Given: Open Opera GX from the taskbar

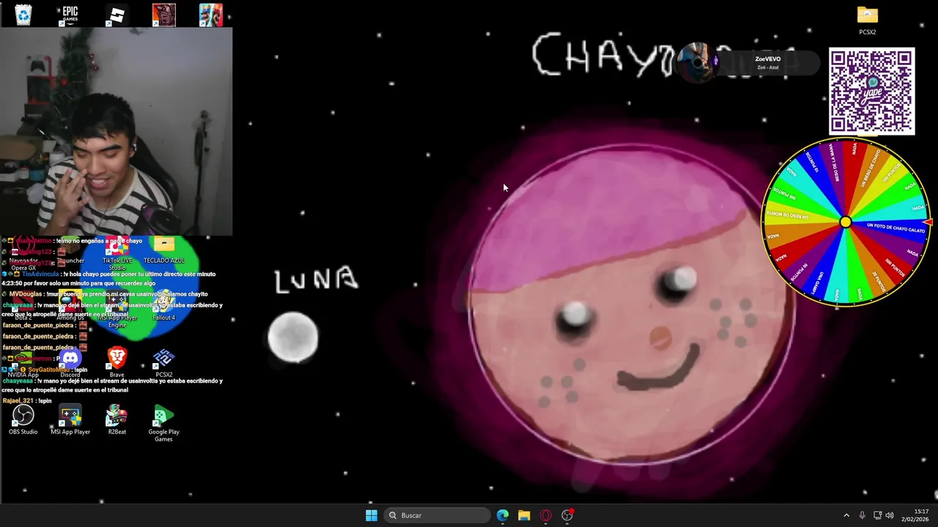Looking at the screenshot, I should pos(545,515).
